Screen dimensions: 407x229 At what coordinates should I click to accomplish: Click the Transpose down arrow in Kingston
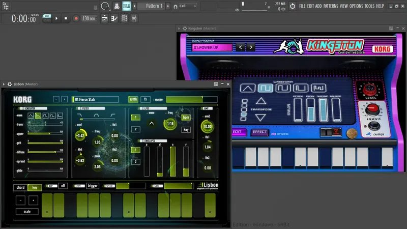[261, 118]
